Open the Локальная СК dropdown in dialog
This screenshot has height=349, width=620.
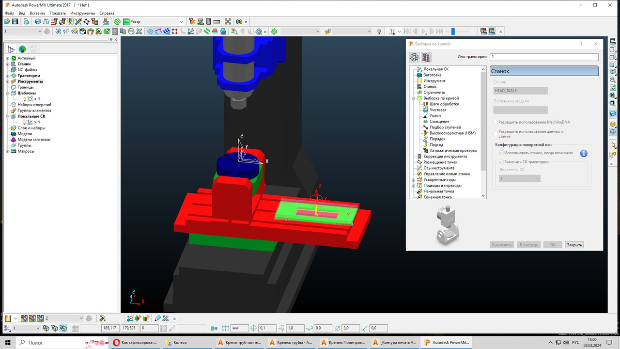[x=520, y=179]
